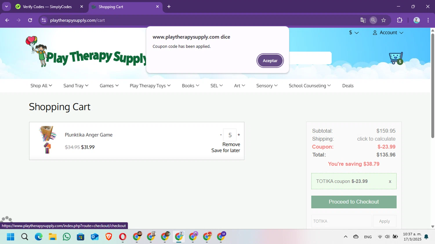The image size is (435, 244).
Task: Click the page vertical scrollbar
Action: point(432,86)
